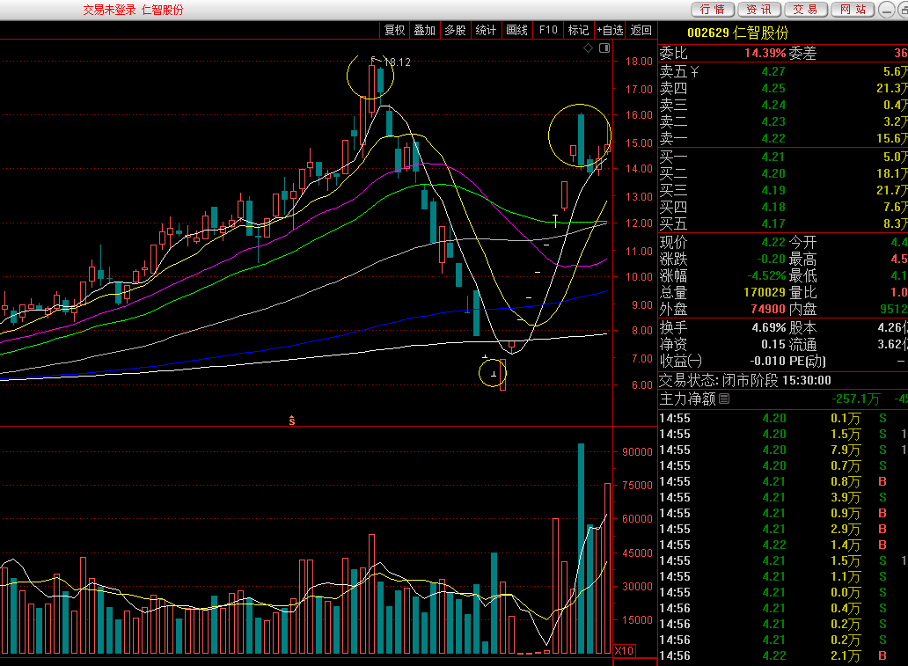The width and height of the screenshot is (908, 666).
Task: Select stock code 002629 仁智股份 header
Action: click(737, 33)
